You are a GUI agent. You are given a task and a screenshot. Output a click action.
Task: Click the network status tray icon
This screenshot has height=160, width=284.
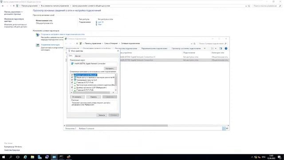pos(256,157)
